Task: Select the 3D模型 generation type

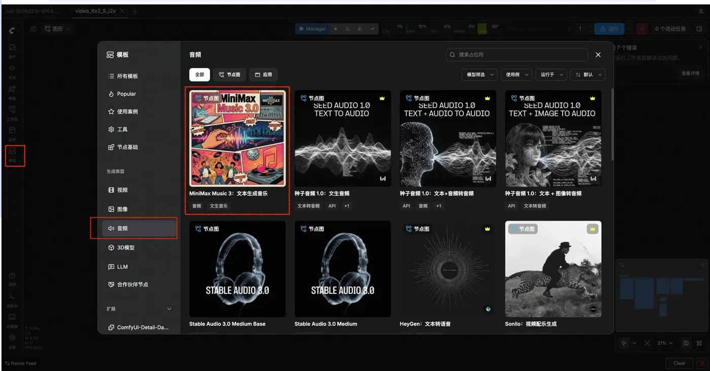Action: point(139,248)
